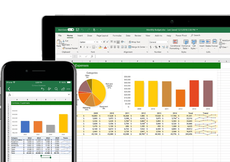Image resolution: width=230 pixels, height=162 pixels.
Task: Open the Data tab
Action: 128,35
